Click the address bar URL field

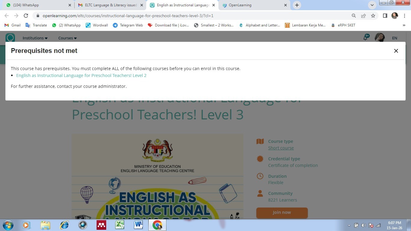click(x=193, y=16)
